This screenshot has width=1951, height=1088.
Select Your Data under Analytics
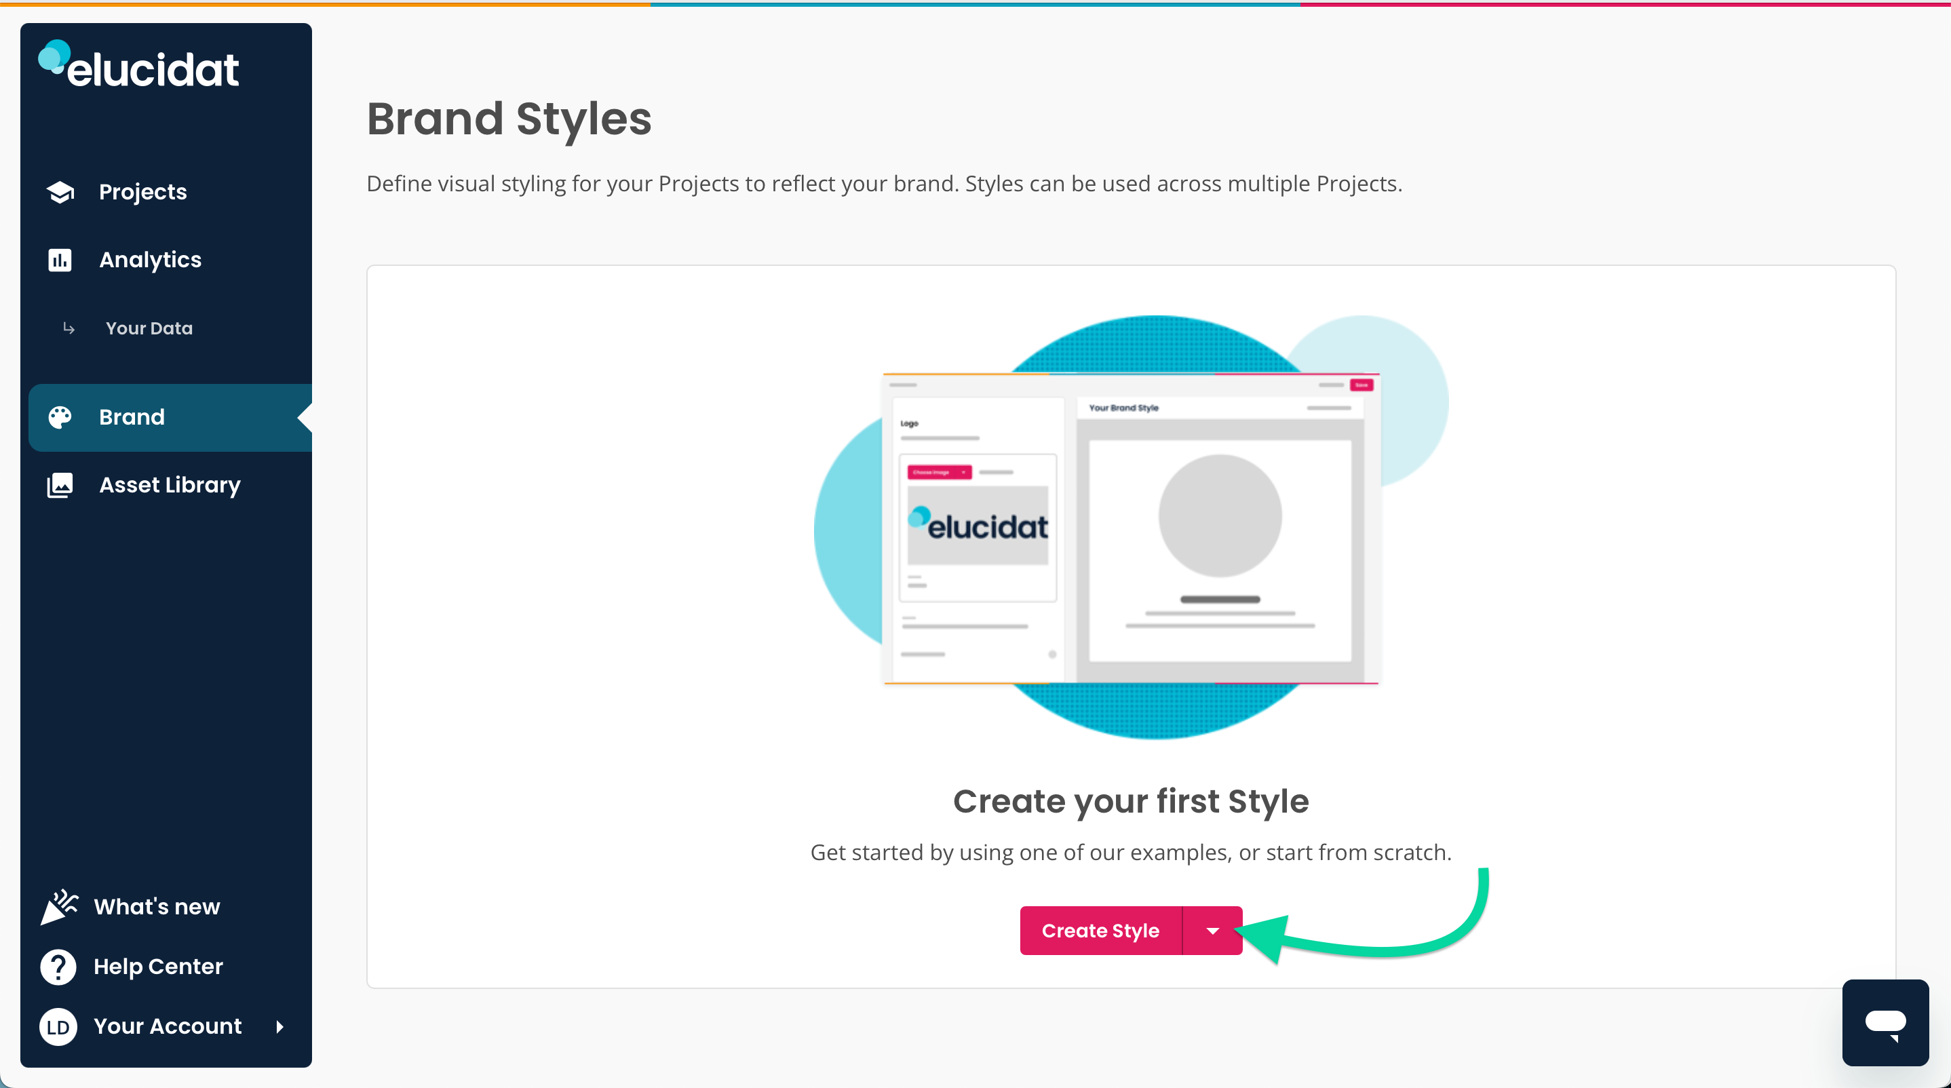tap(149, 328)
